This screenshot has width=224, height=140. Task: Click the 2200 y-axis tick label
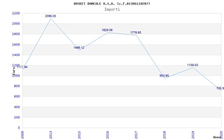pos(16,13)
